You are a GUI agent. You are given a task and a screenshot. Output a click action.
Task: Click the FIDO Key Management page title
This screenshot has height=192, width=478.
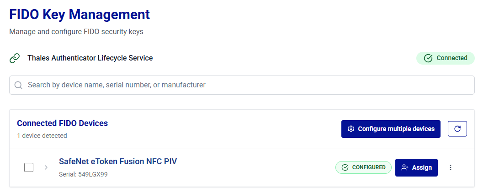[80, 15]
